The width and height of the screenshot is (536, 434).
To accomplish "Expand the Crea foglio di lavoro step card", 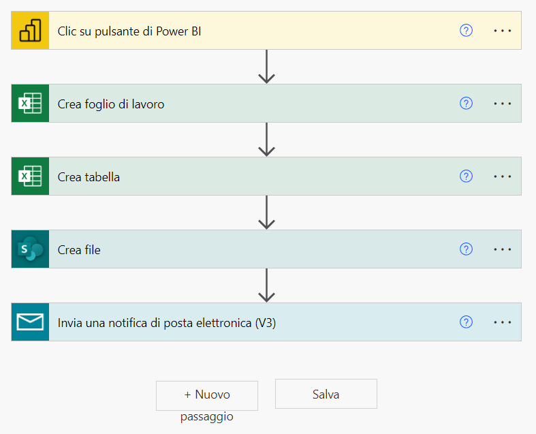I will click(266, 104).
